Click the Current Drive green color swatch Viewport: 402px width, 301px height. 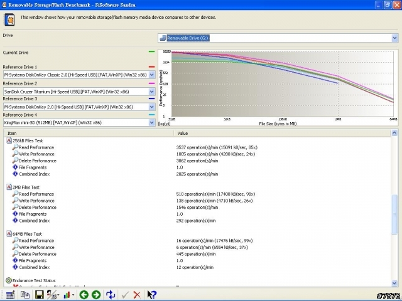tap(152, 51)
